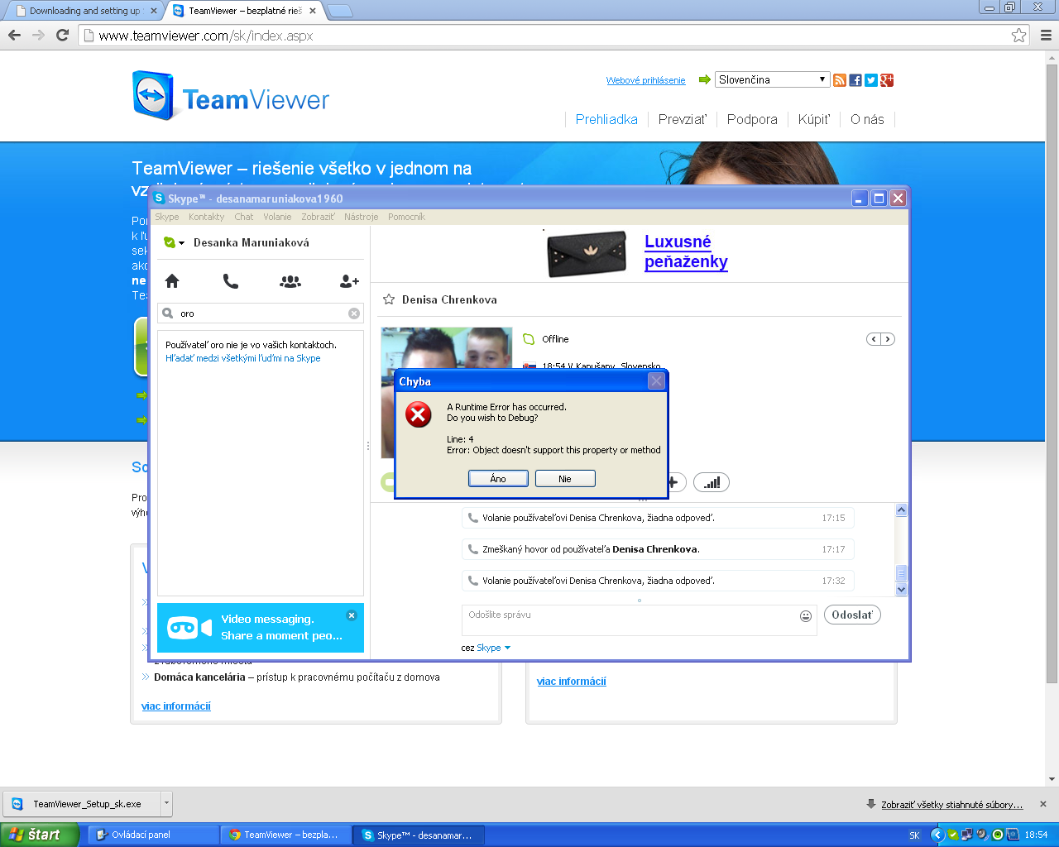Image resolution: width=1059 pixels, height=847 pixels.
Task: Click Zobraziť všetky stiahnuté súbory link
Action: click(951, 804)
